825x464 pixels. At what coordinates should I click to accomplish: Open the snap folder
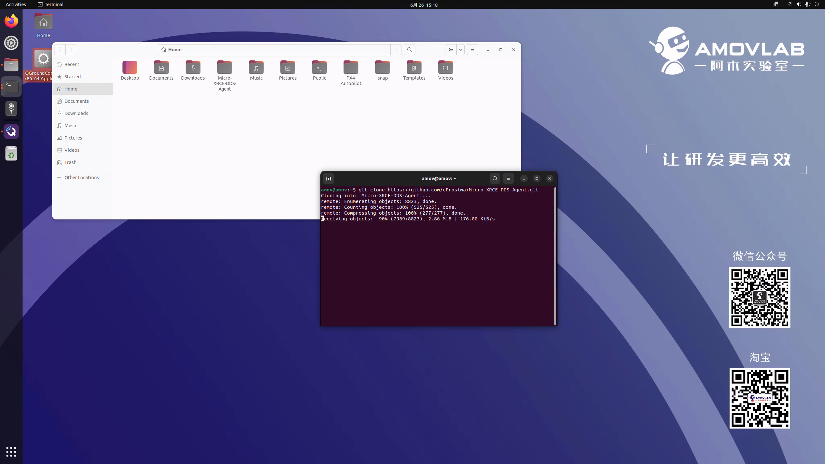point(383,71)
